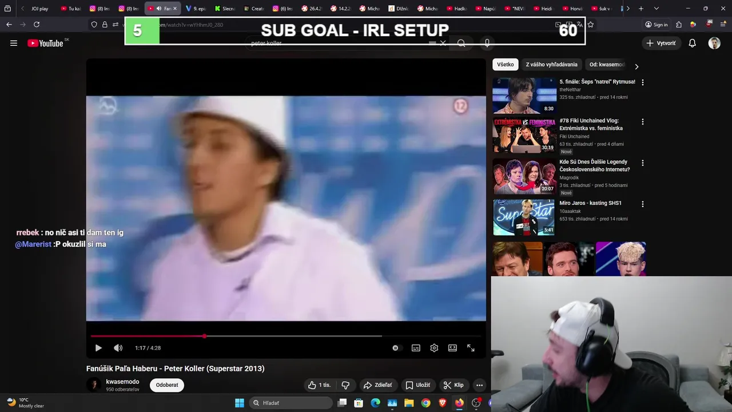732x412 pixels.
Task: Click the Magrodik channel name
Action: [569, 178]
